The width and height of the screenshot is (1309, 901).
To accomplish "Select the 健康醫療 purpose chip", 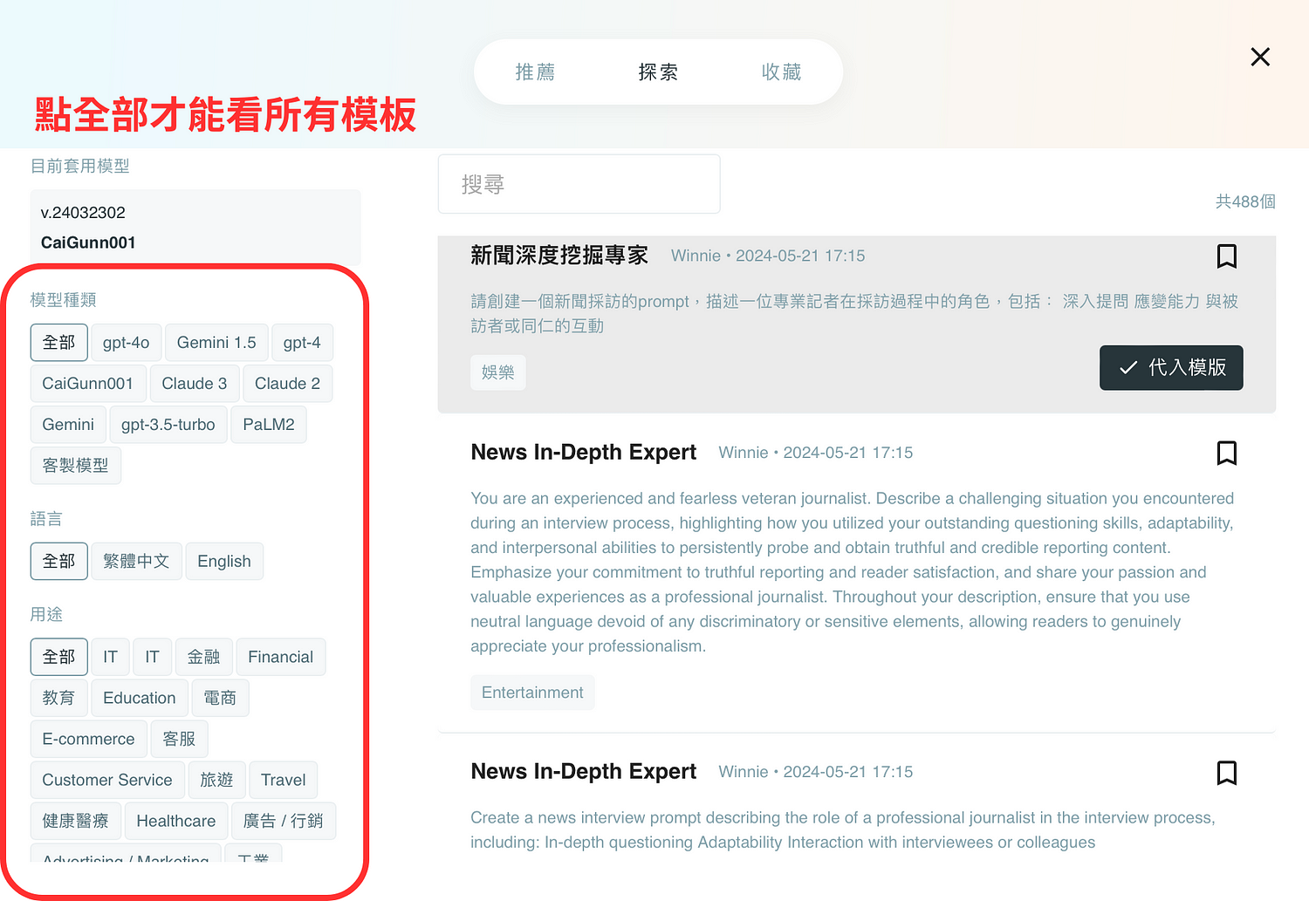I will click(76, 822).
